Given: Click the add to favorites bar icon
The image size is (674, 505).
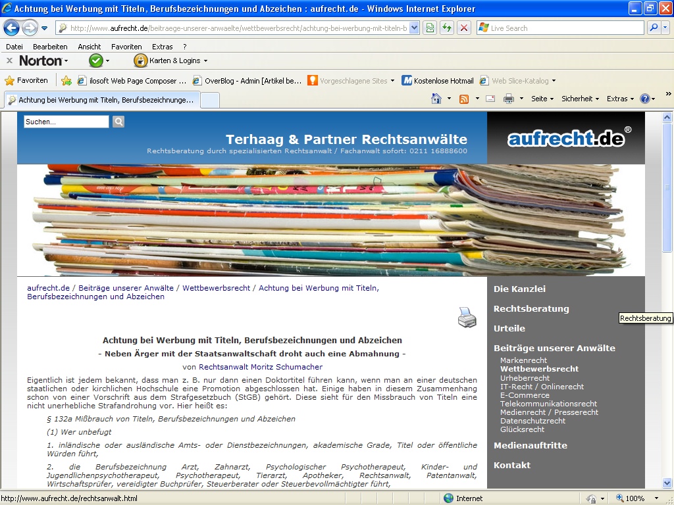Looking at the screenshot, I should point(66,80).
